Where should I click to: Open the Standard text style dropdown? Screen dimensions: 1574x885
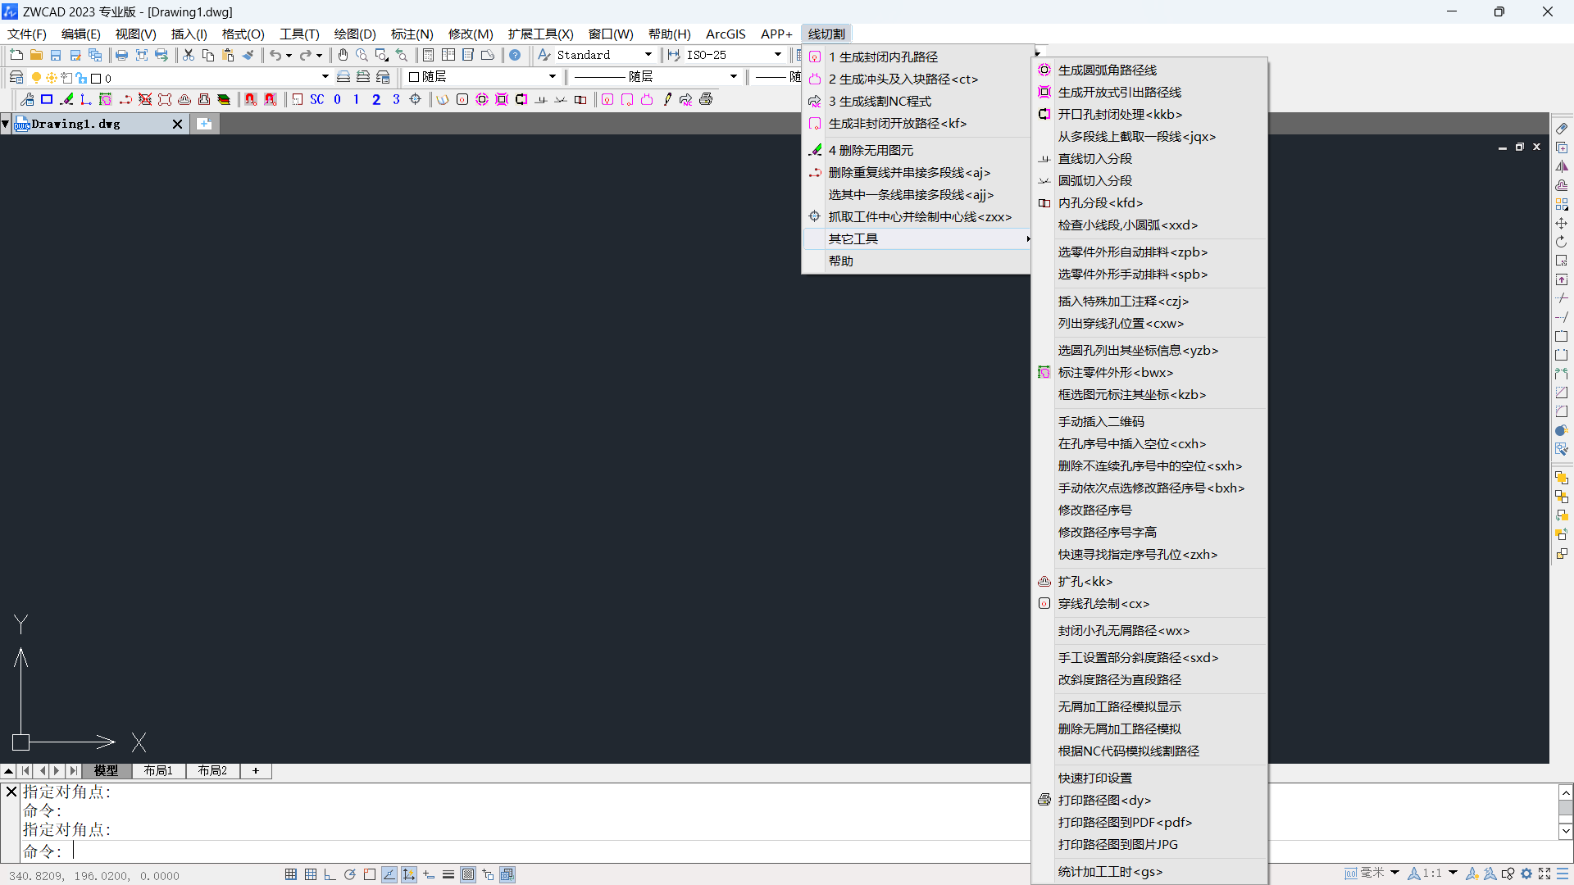(x=648, y=55)
